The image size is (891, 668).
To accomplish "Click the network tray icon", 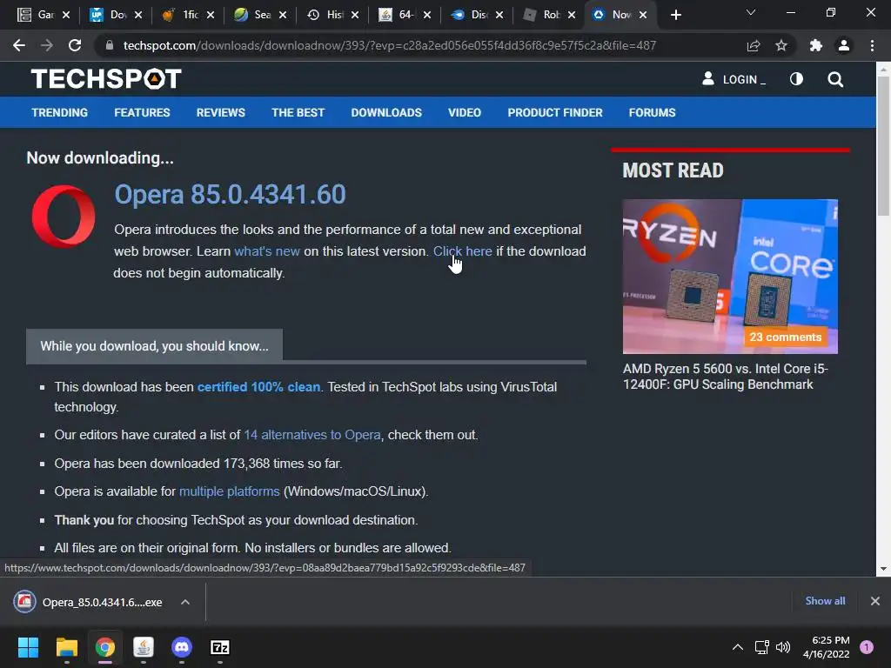I will 761,647.
